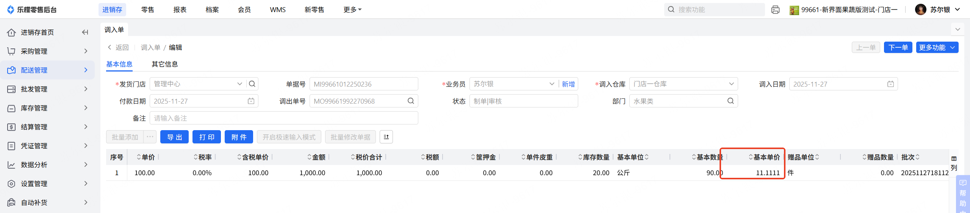The height and width of the screenshot is (213, 970).
Task: Expand the 调入仓库 dropdown
Action: pyautogui.click(x=731, y=84)
